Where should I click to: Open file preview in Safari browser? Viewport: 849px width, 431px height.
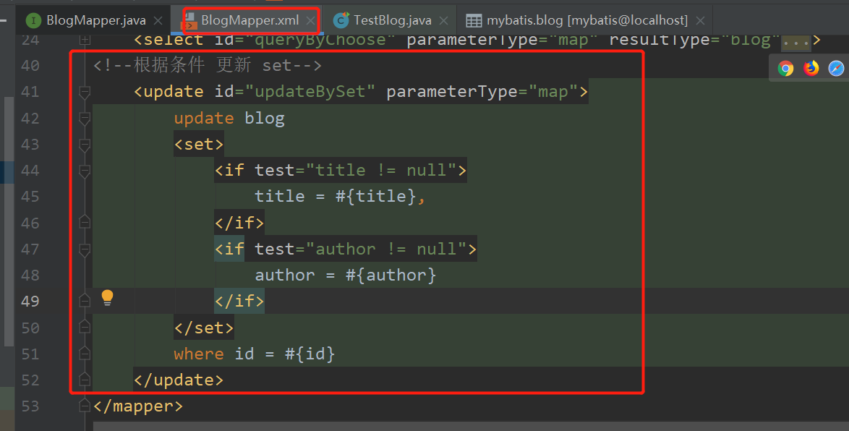836,68
